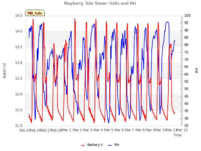Click the 11.0 tick on BattV axis
This screenshot has height=151, width=201.
[x=19, y=126]
